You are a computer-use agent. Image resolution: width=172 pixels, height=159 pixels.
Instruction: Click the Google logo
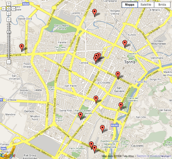click(8, 156)
